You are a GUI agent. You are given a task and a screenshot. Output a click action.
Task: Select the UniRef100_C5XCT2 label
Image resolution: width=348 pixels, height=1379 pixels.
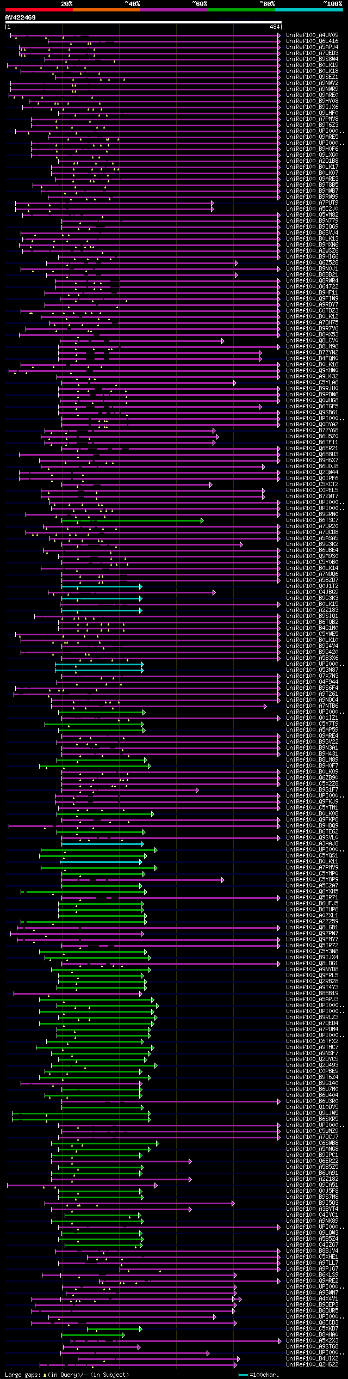[312, 485]
